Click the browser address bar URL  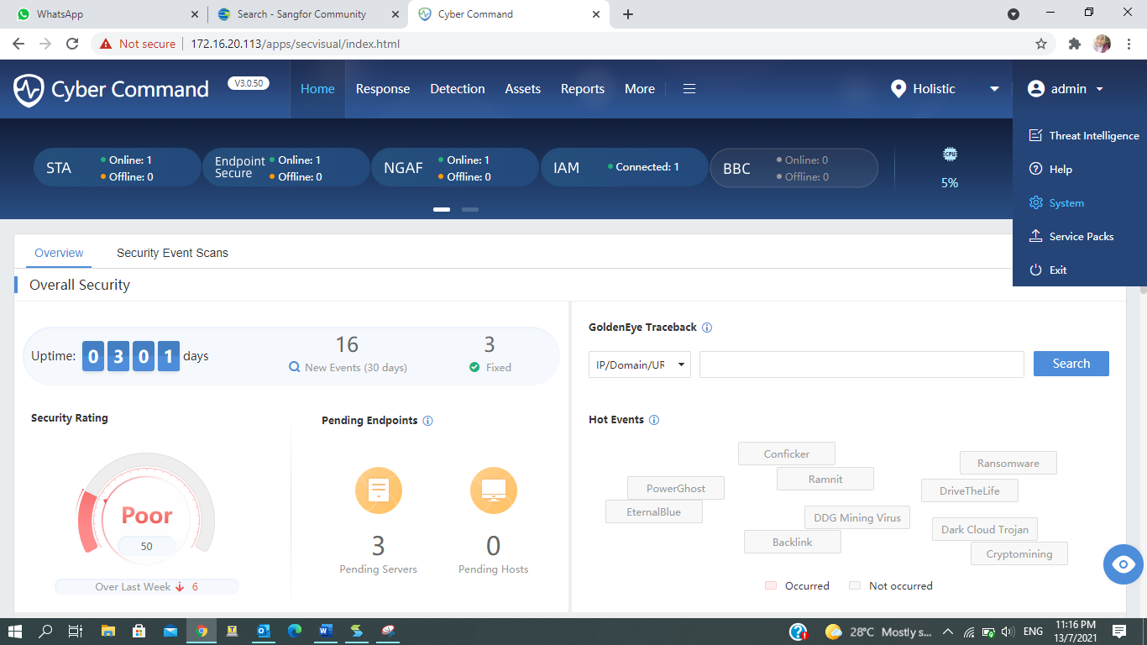point(295,44)
